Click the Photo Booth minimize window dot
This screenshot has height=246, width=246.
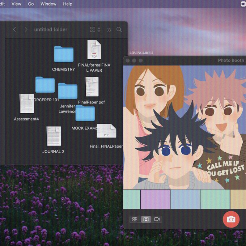pyautogui.click(x=134, y=60)
